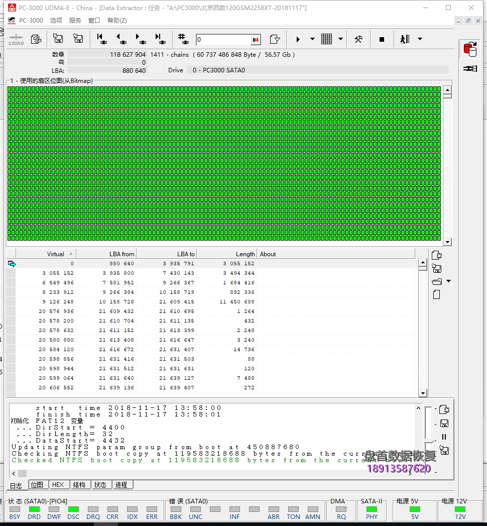Start the process with the play button
The height and width of the screenshot is (526, 487).
(x=298, y=39)
